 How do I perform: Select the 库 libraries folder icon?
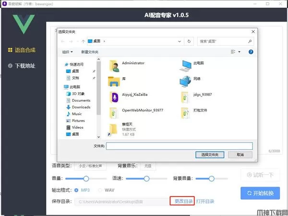tap(114, 82)
